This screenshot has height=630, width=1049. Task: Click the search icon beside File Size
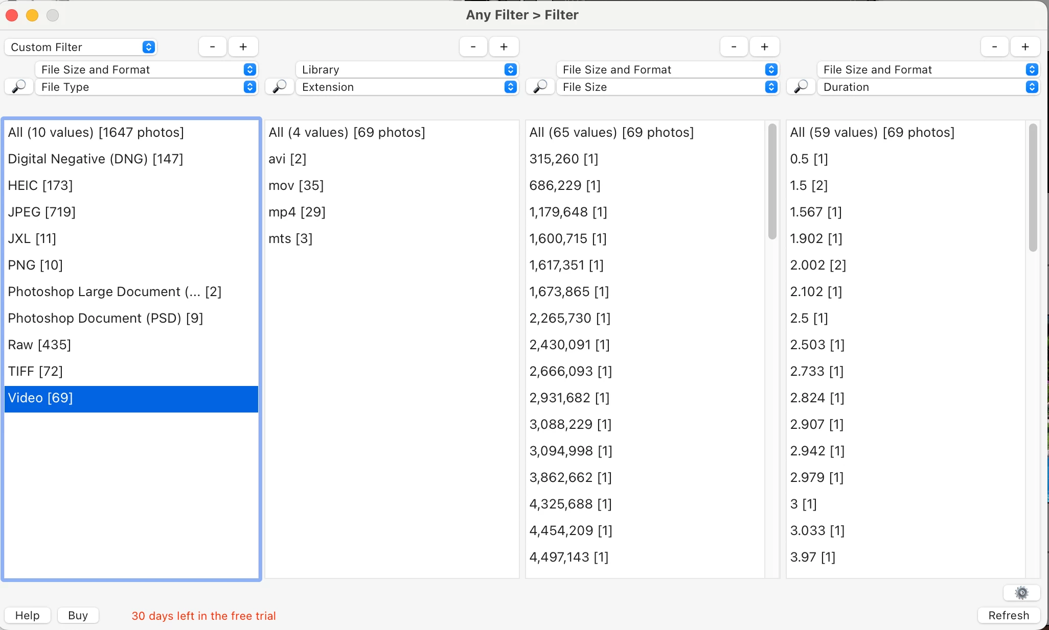[540, 87]
